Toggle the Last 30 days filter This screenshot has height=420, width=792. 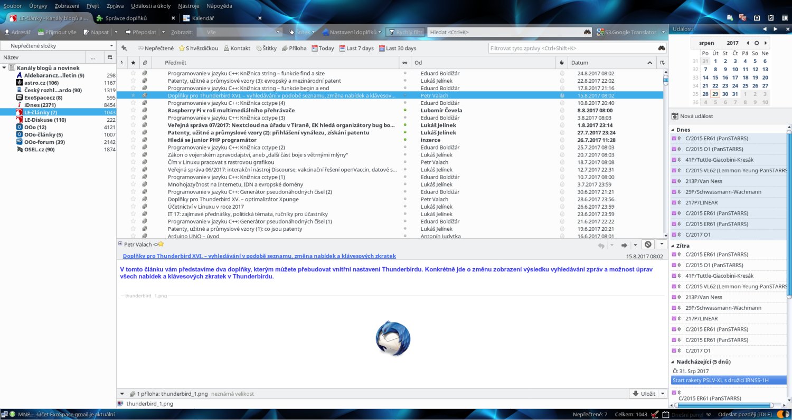[x=398, y=48]
